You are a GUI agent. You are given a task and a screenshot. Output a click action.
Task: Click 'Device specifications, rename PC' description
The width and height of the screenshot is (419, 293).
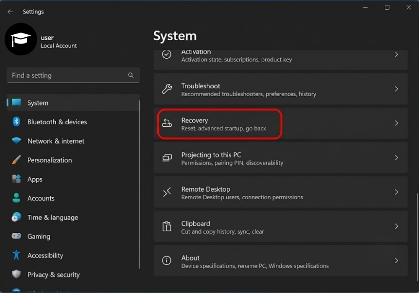click(255, 266)
